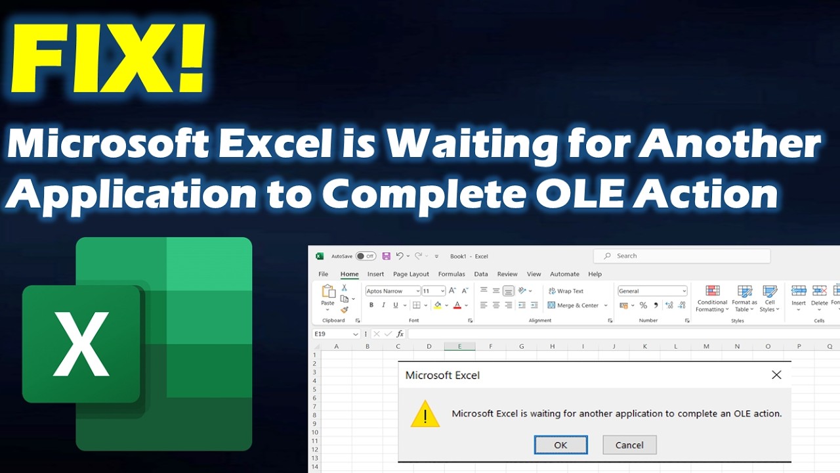
Task: Align text right
Action: click(x=509, y=305)
